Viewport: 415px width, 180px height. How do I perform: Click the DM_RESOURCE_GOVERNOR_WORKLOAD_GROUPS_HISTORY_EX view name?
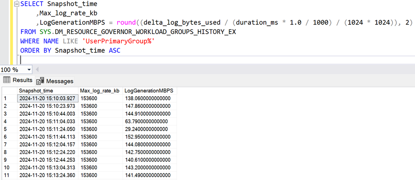click(145, 32)
